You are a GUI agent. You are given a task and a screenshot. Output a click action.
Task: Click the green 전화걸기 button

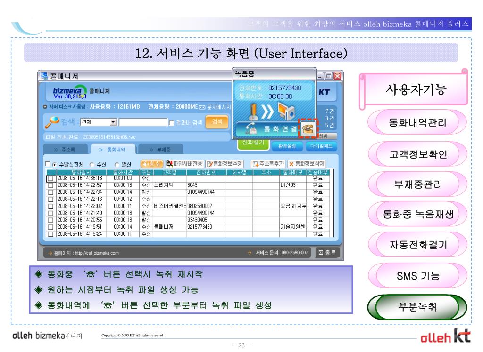point(253,144)
